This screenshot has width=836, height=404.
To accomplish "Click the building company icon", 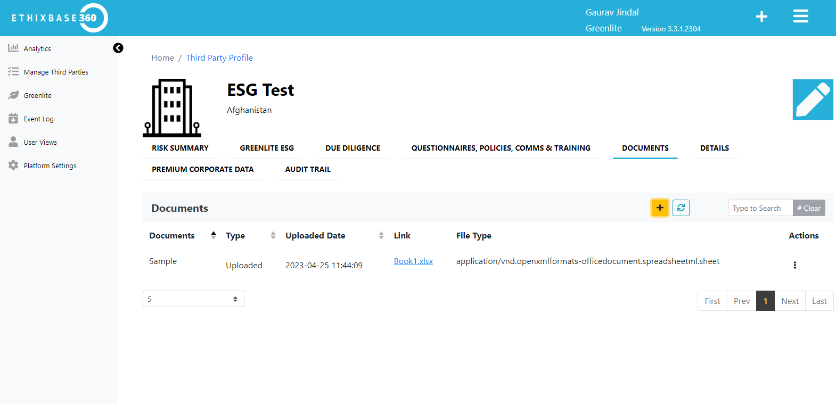I will 172,108.
